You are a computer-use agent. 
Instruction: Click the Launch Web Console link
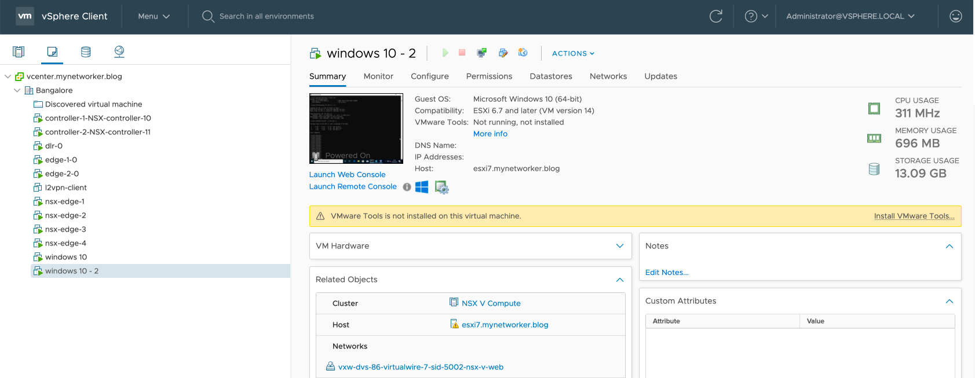click(347, 175)
